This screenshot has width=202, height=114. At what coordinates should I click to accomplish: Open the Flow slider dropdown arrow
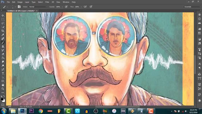[81, 7]
